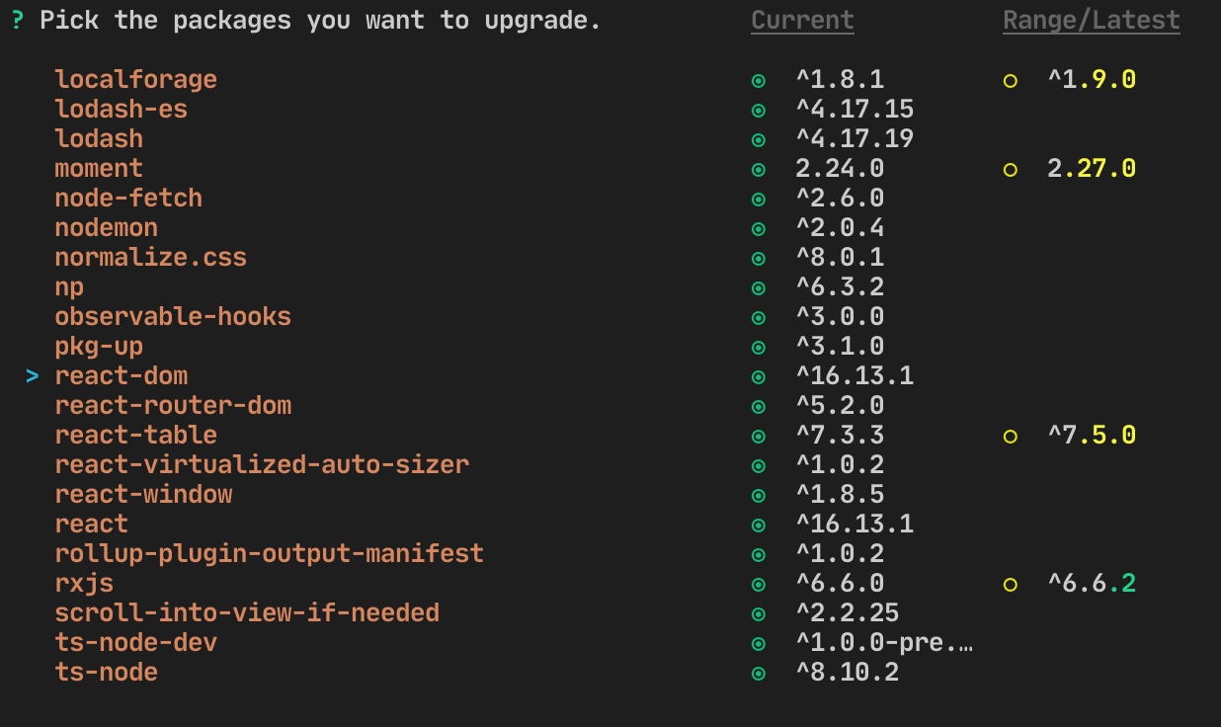The width and height of the screenshot is (1221, 727).
Task: Click the react-virtualized-auto-sizer package name
Action: [x=262, y=464]
